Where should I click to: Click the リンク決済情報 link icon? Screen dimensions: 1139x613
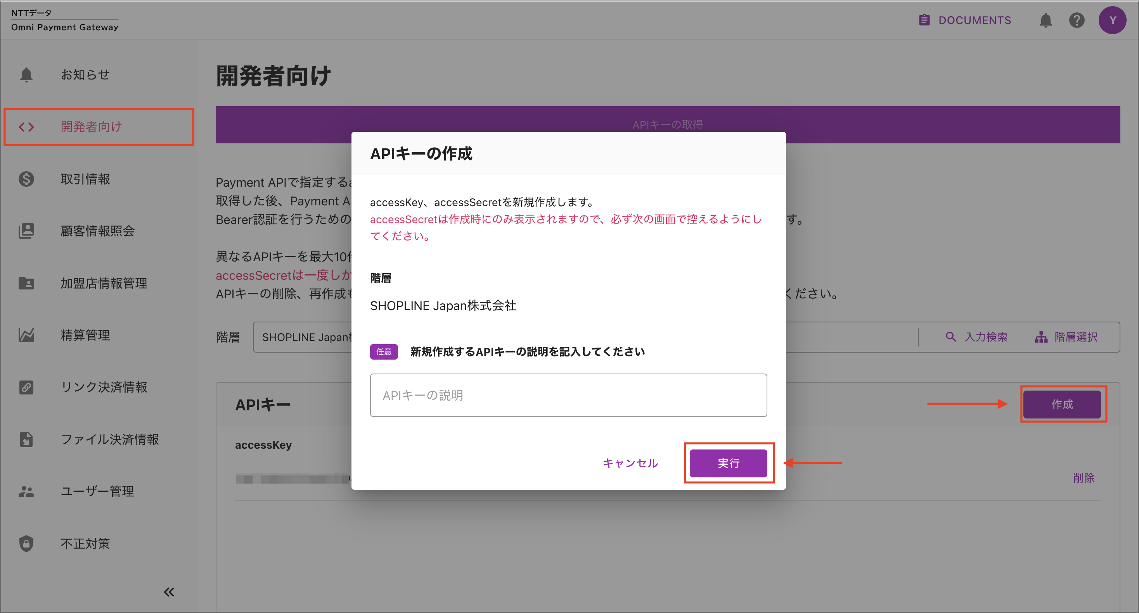(26, 387)
